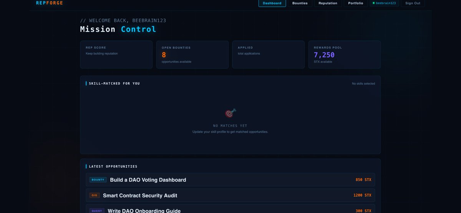Click the 'Skill-Matched For You' heading

click(114, 83)
